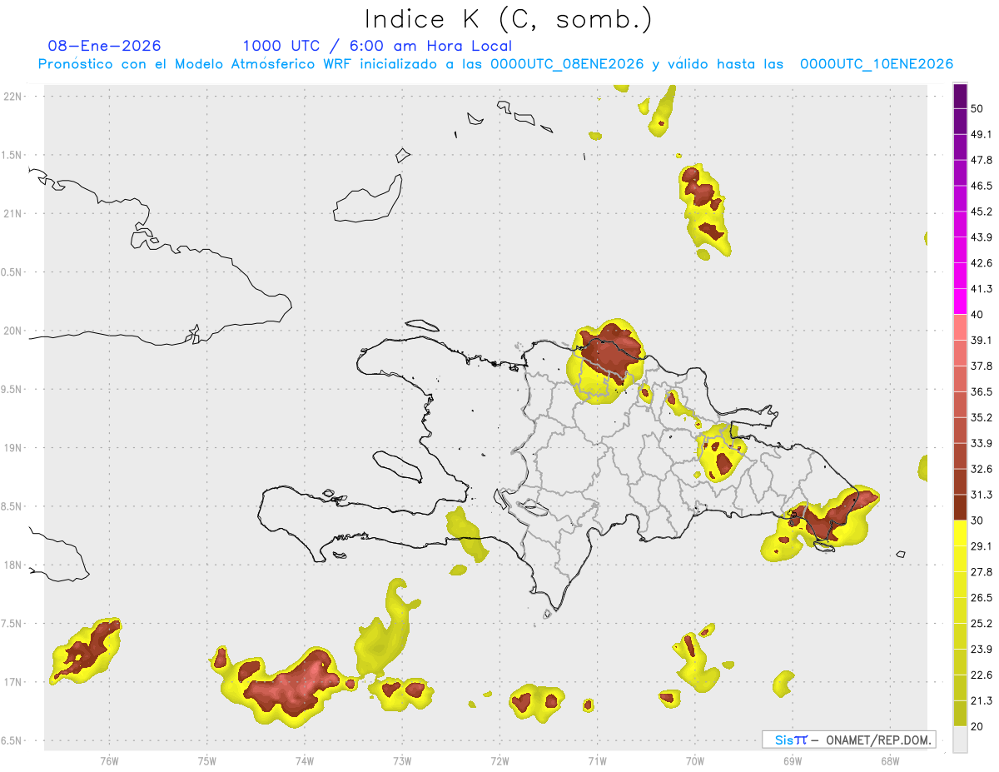Click the colorbar value "20" at bottom
999x772 pixels.
tap(977, 728)
